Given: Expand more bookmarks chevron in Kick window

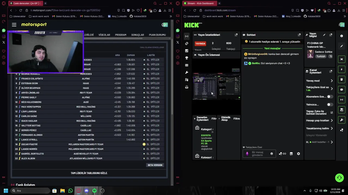Looking at the screenshot, I should click(345, 16).
